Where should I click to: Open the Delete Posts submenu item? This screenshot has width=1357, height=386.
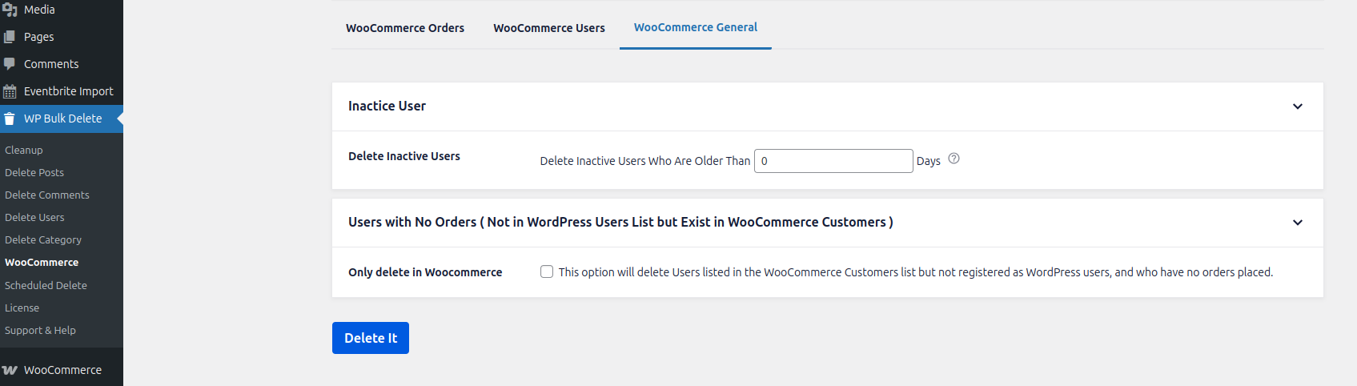[34, 172]
